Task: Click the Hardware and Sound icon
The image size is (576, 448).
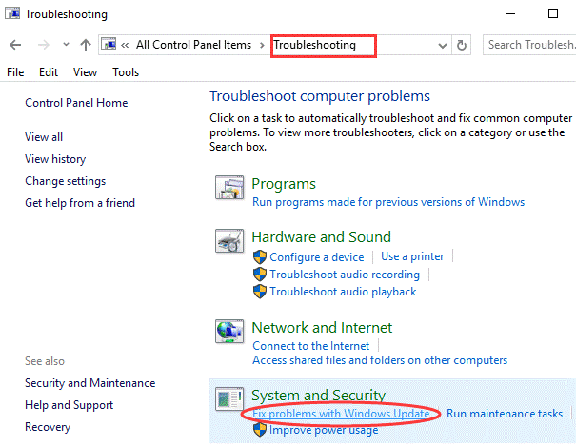Action: pyautogui.click(x=229, y=242)
